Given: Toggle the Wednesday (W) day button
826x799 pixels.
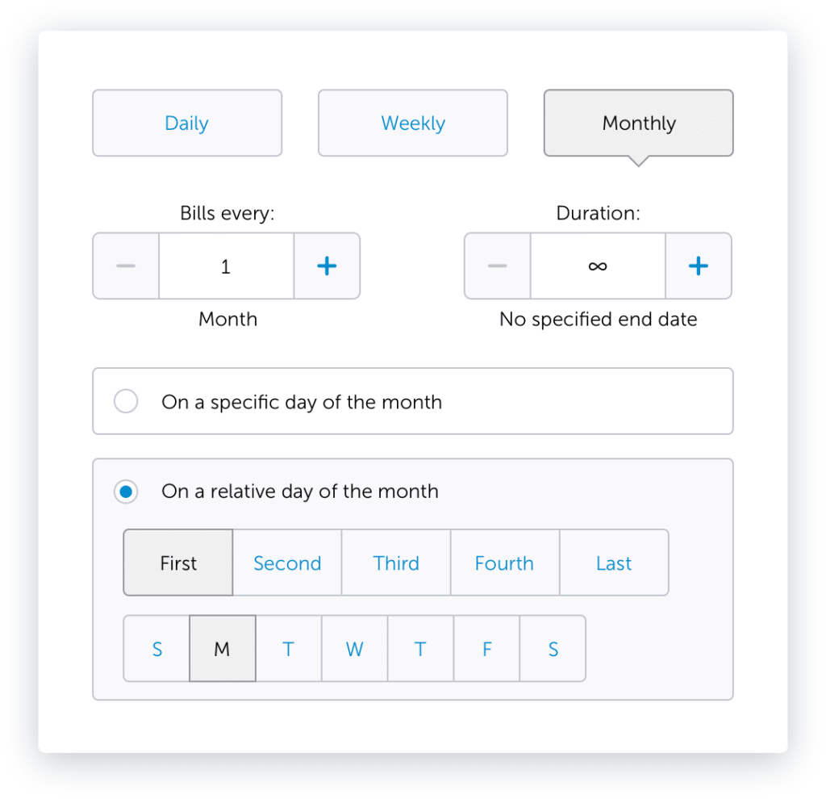Looking at the screenshot, I should [355, 649].
